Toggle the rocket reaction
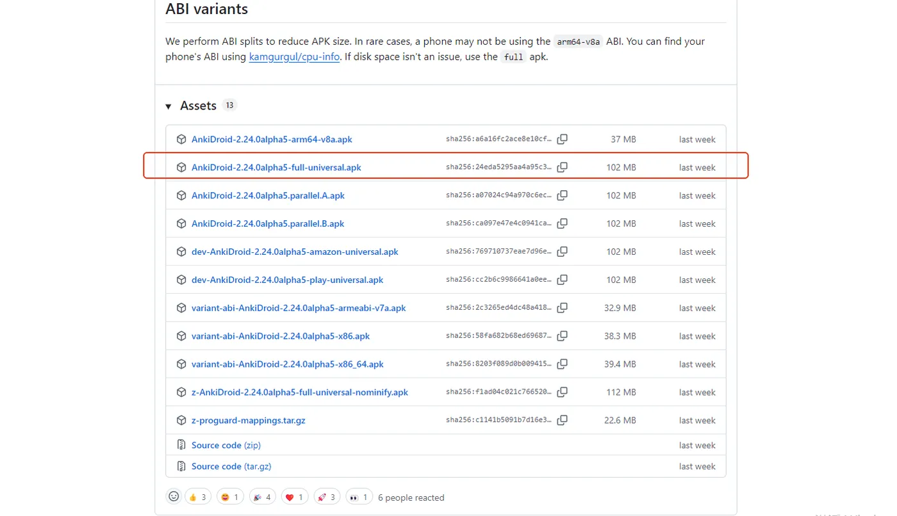The height and width of the screenshot is (516, 897). [327, 497]
